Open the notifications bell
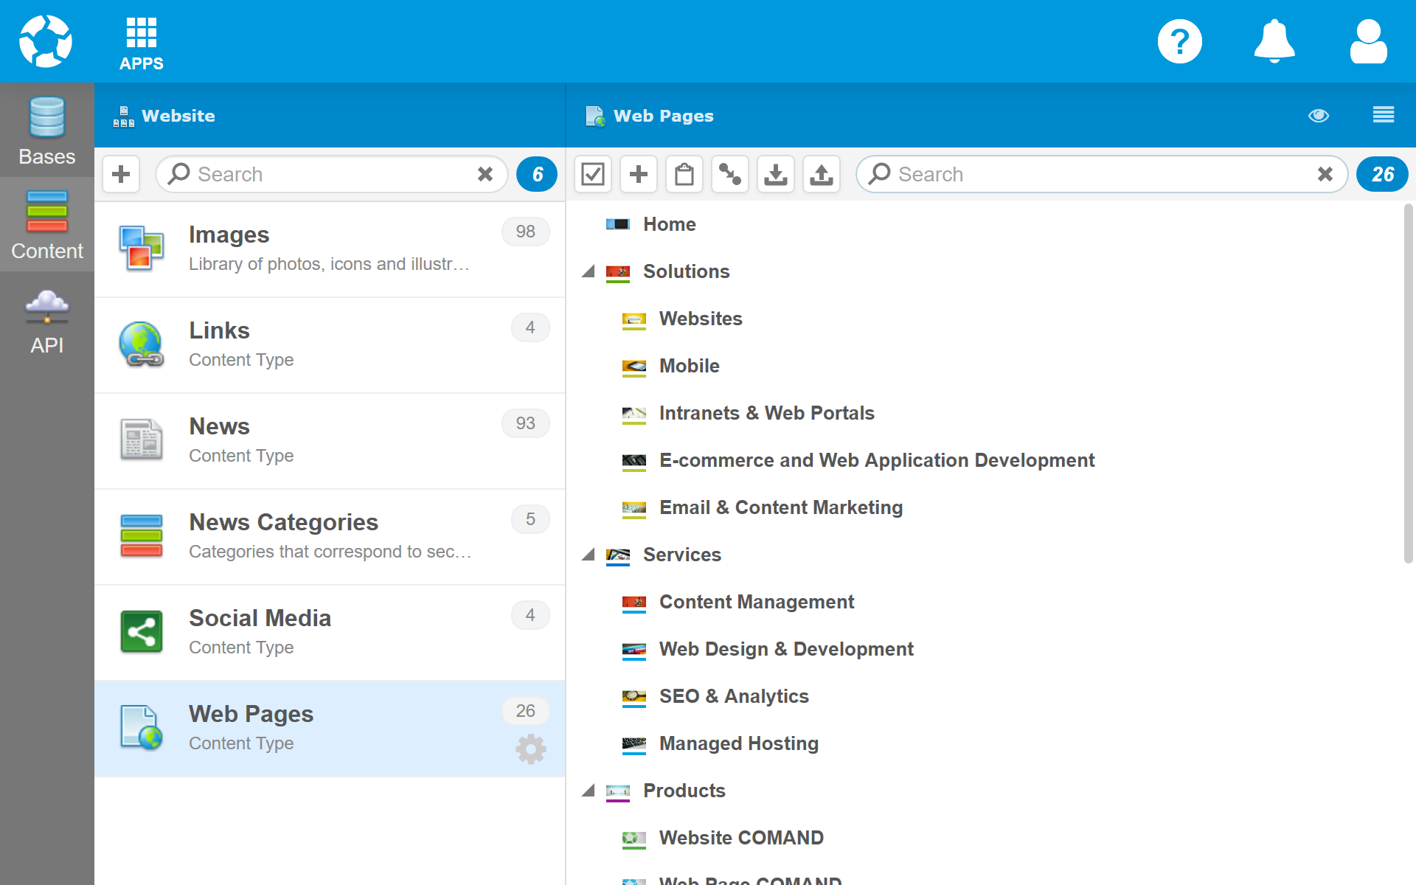 pyautogui.click(x=1274, y=41)
